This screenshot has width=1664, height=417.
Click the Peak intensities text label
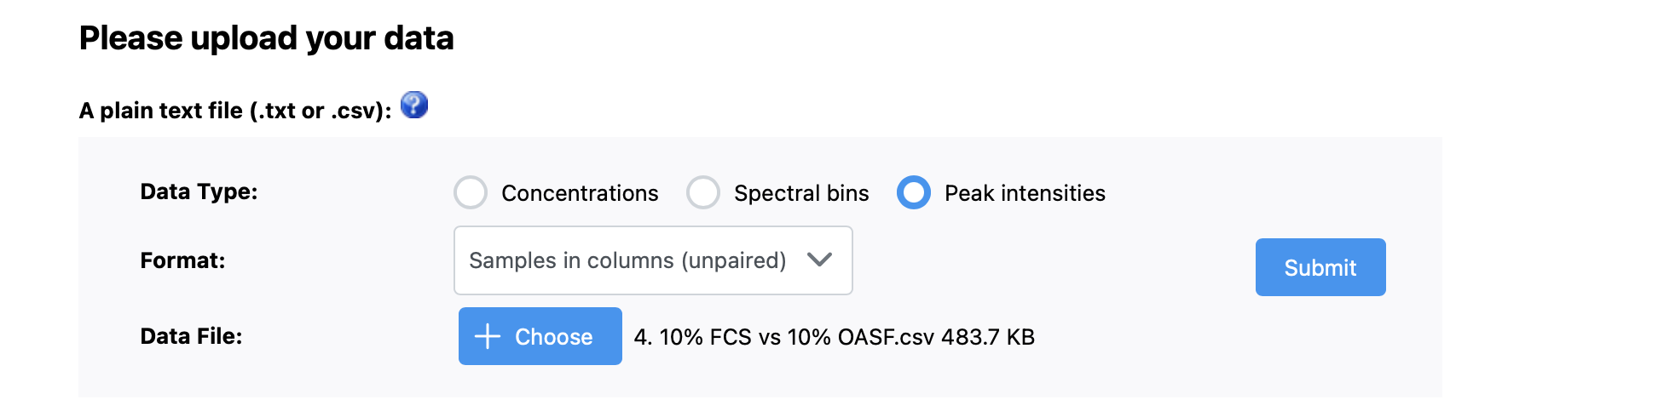1025,193
